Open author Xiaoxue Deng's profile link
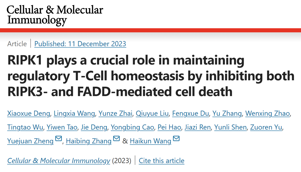 29,113
